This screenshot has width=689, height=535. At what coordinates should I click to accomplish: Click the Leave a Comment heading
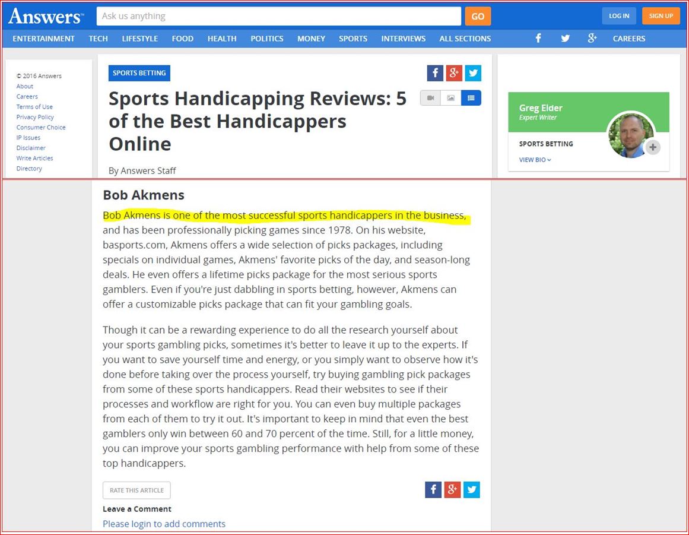[137, 509]
